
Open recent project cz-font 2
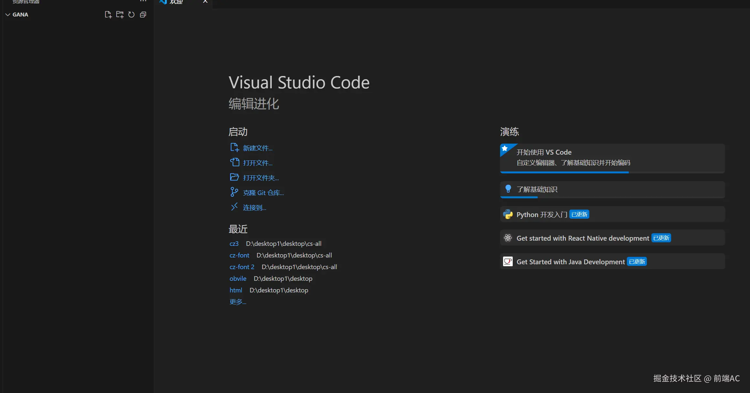point(242,267)
